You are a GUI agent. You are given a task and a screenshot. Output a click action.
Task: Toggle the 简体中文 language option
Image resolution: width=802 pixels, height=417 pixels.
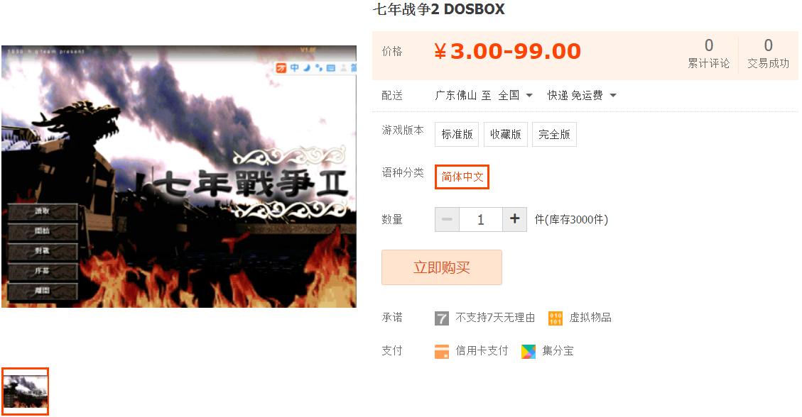(x=462, y=177)
